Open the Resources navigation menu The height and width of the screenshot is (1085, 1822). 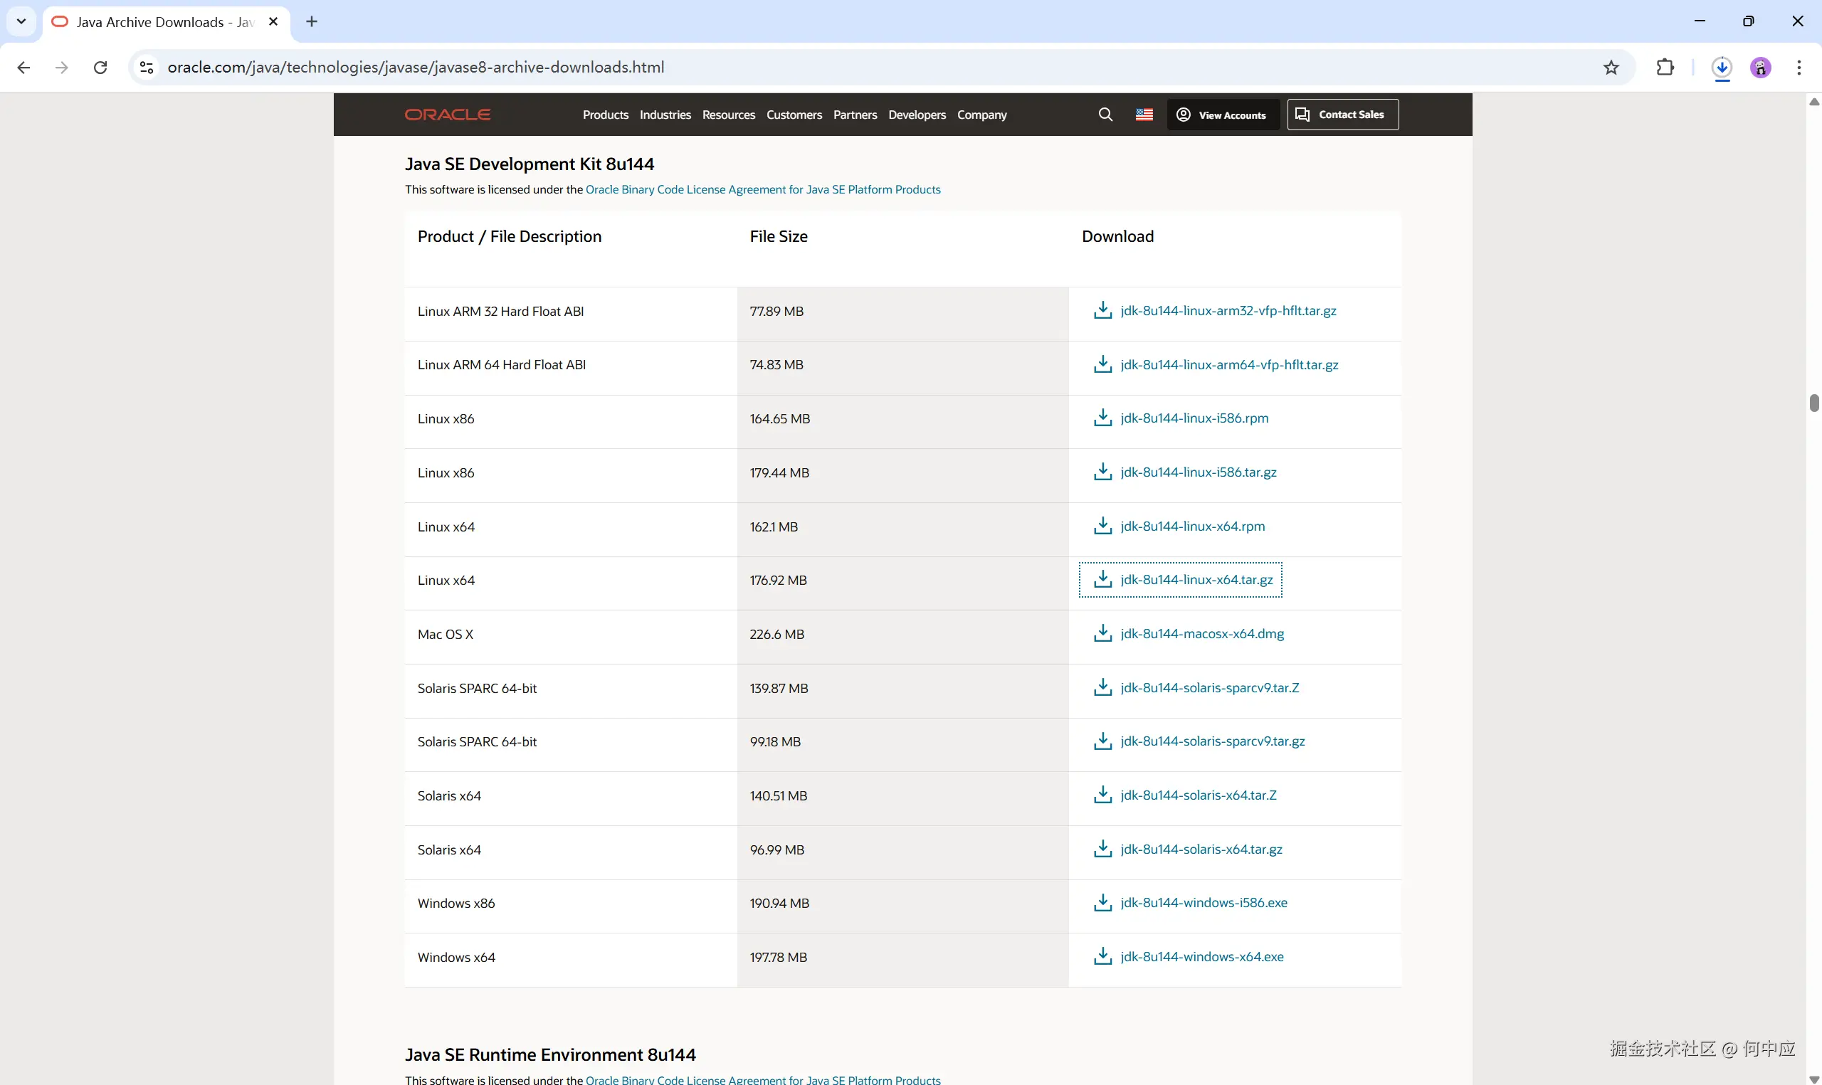[728, 115]
